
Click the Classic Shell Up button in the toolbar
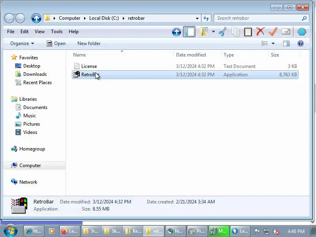point(177,32)
